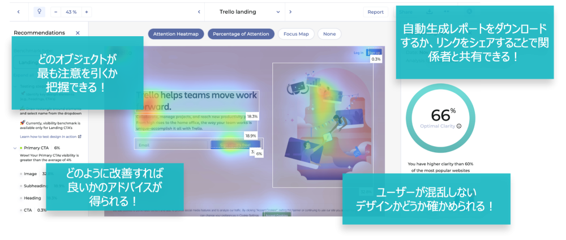Zoom out with the minus button
This screenshot has width=566, height=240.
click(x=57, y=12)
